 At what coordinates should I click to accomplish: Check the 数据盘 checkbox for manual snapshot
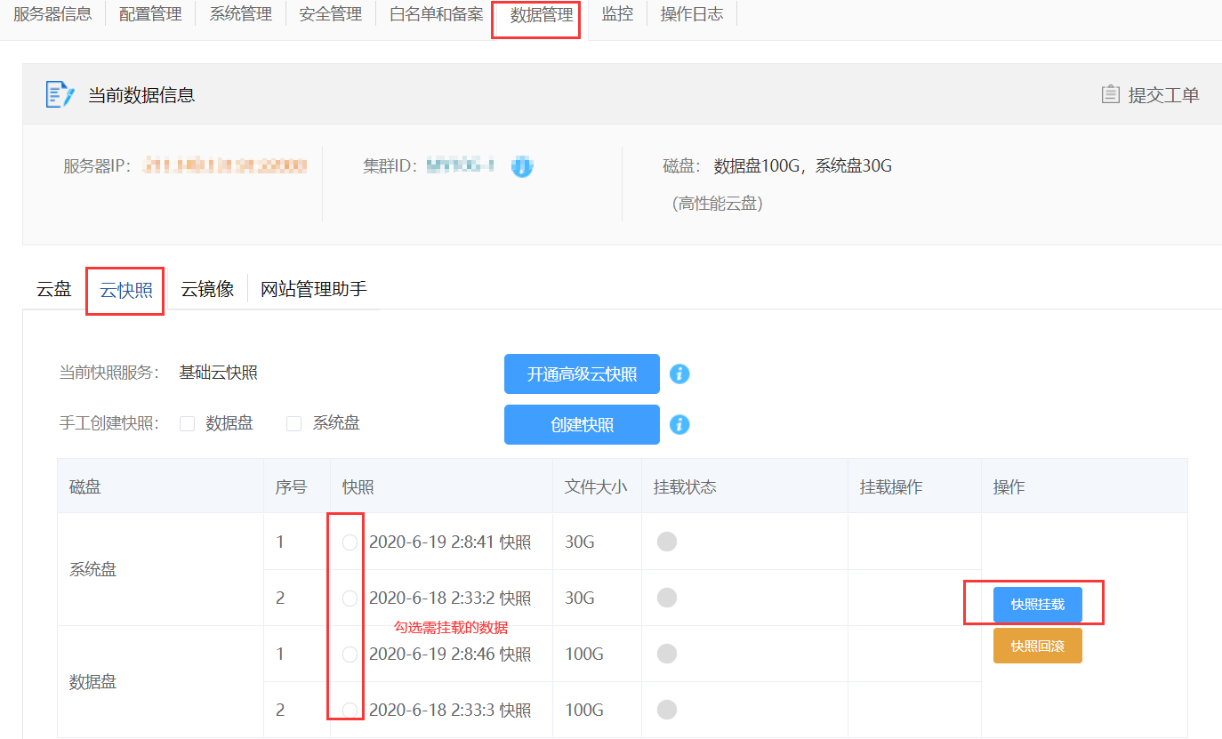(x=188, y=424)
